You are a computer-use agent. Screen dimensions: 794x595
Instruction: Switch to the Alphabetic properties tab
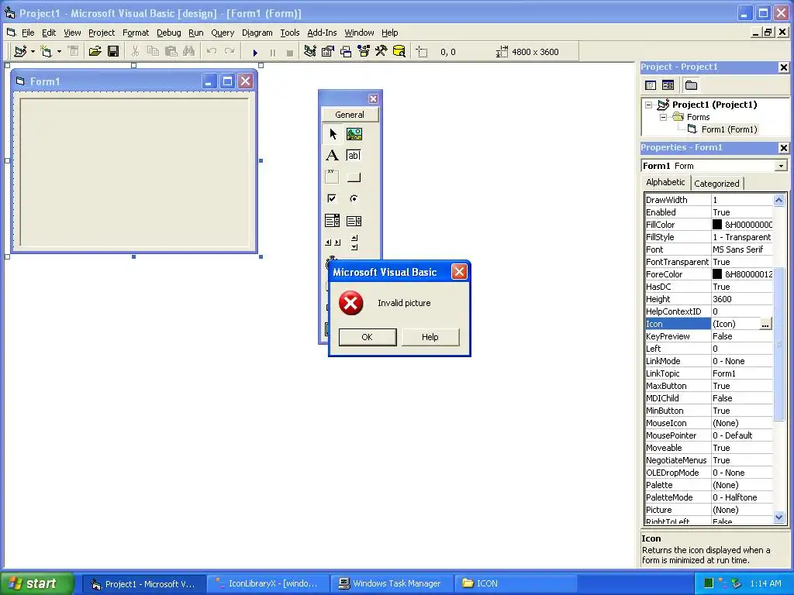click(x=665, y=182)
